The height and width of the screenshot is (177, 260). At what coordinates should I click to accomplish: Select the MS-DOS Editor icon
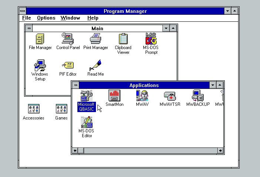87,122
